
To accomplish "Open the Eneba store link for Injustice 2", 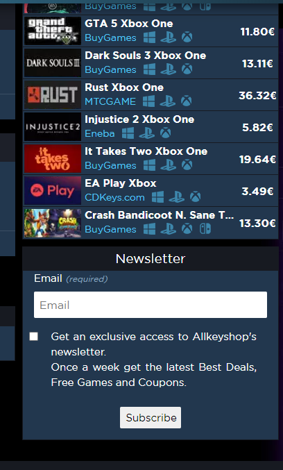I will click(100, 133).
